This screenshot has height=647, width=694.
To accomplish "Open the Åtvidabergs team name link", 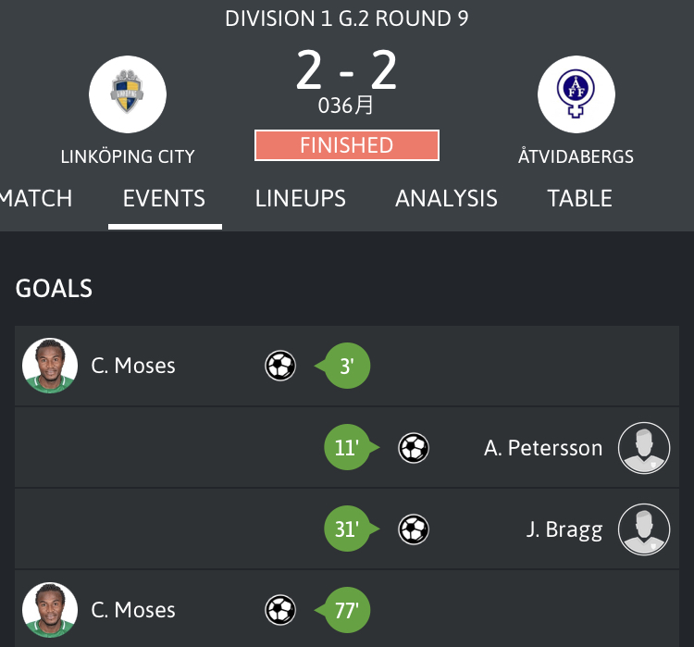I will pos(576,156).
